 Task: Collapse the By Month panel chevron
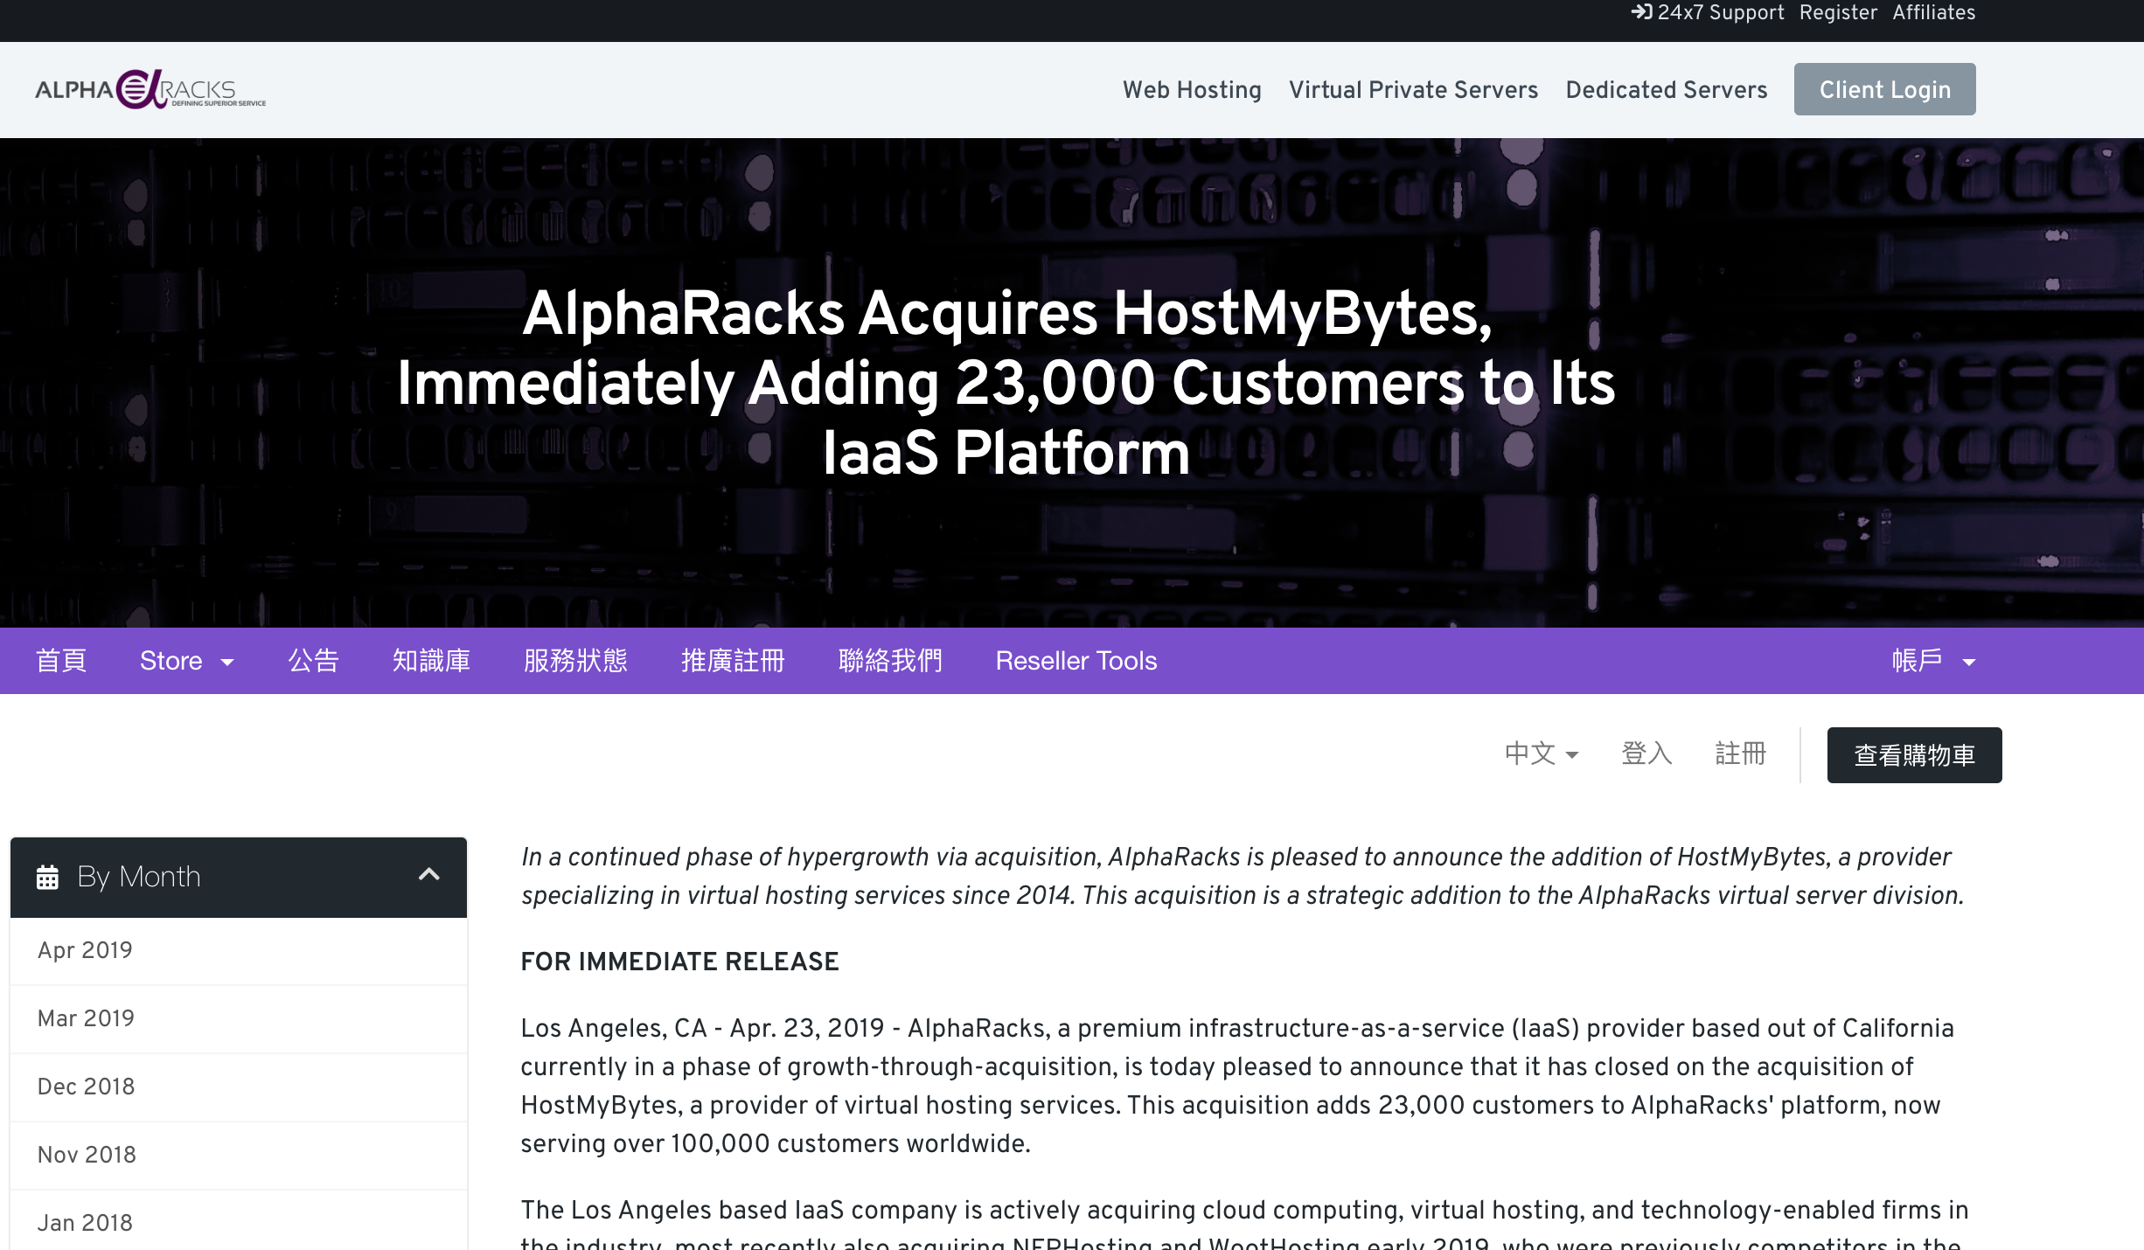(428, 875)
